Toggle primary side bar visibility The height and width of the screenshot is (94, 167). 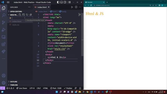(58, 2)
